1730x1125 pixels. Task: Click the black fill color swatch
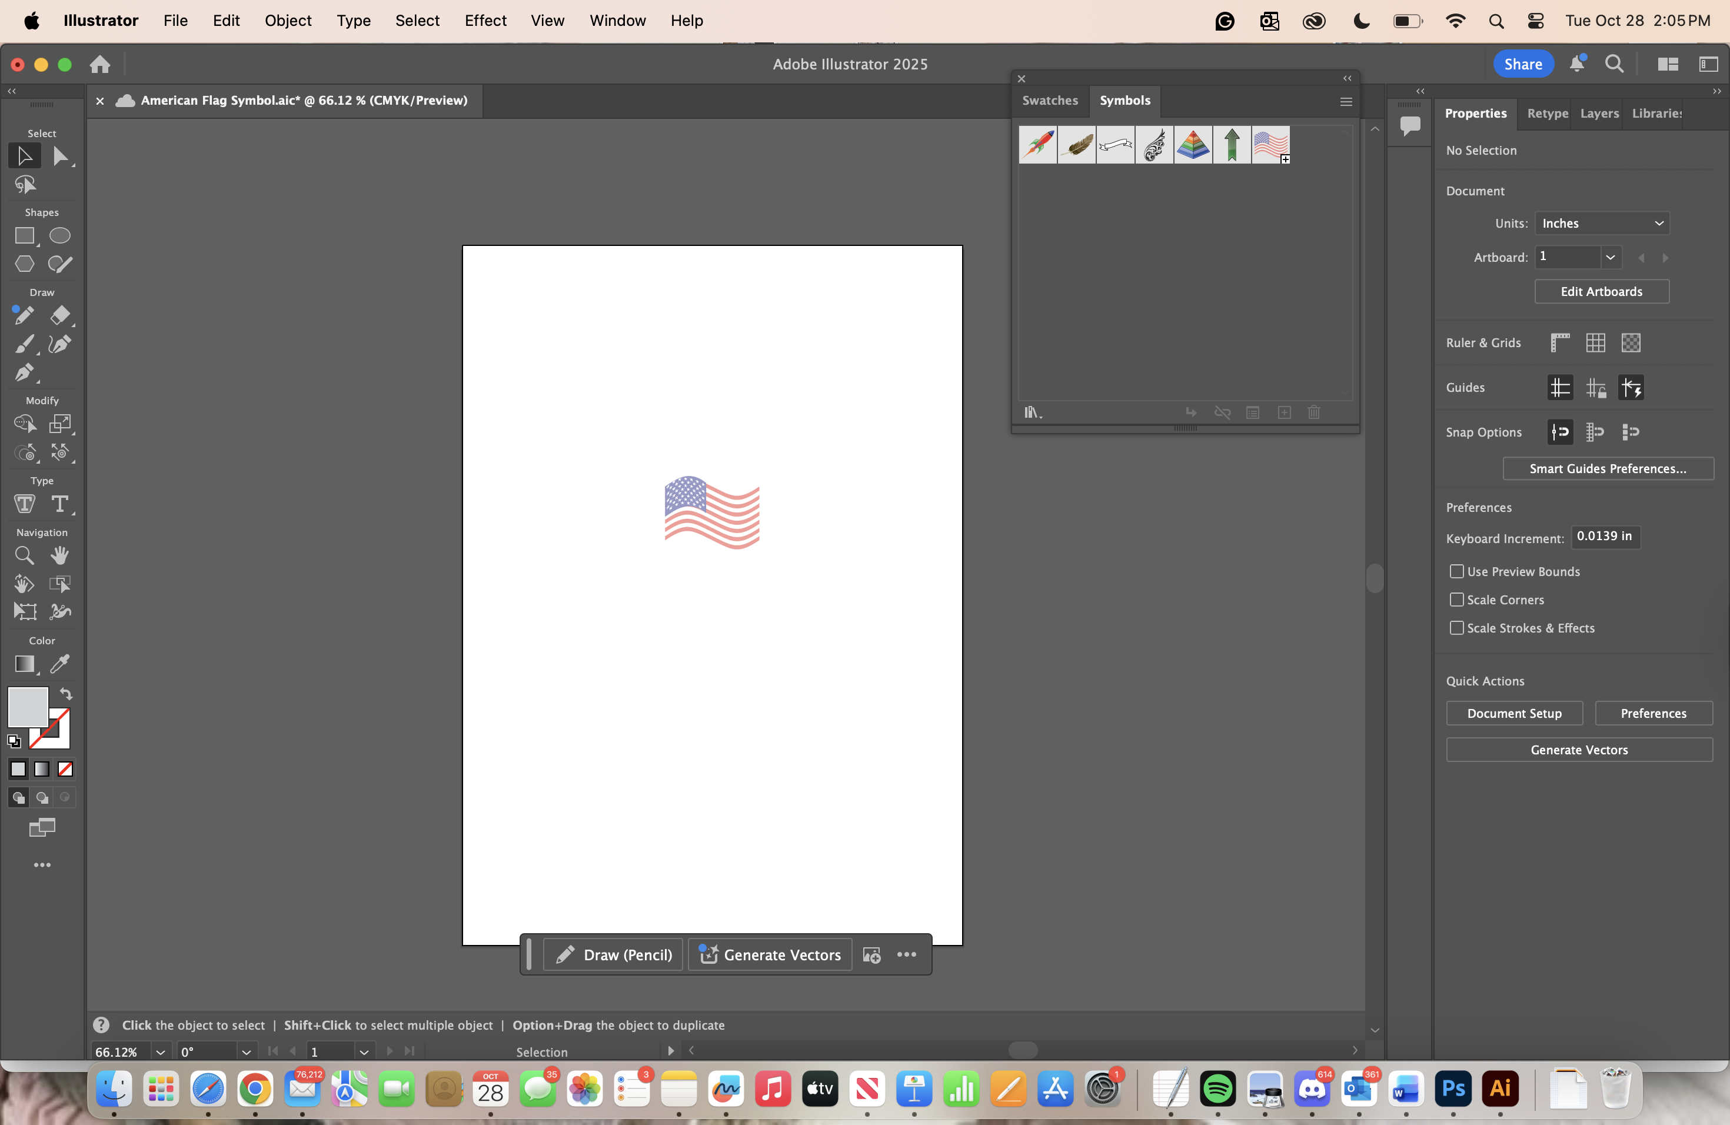pyautogui.click(x=18, y=768)
